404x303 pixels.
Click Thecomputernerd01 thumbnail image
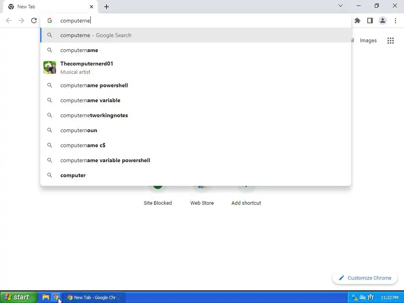(50, 67)
